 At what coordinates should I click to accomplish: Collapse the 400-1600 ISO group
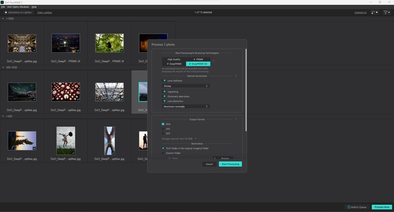pos(3,67)
